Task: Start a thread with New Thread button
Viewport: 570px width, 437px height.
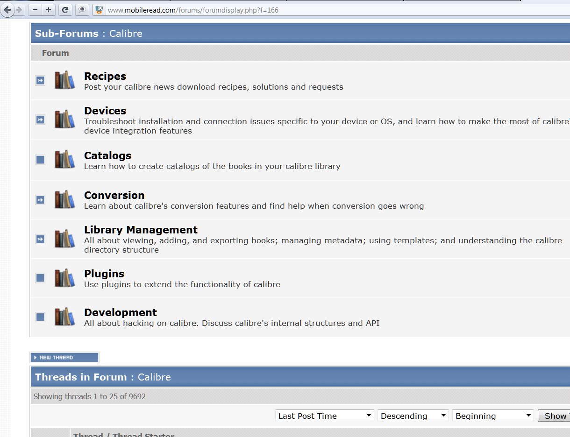Action: [x=64, y=358]
